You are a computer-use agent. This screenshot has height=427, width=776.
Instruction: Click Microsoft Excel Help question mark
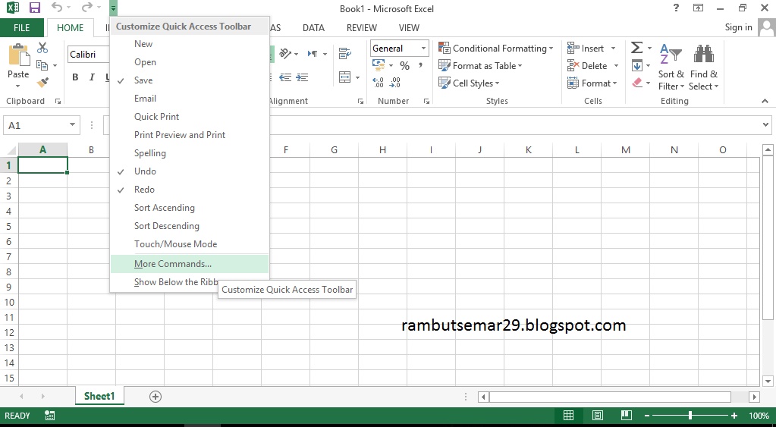tap(677, 8)
